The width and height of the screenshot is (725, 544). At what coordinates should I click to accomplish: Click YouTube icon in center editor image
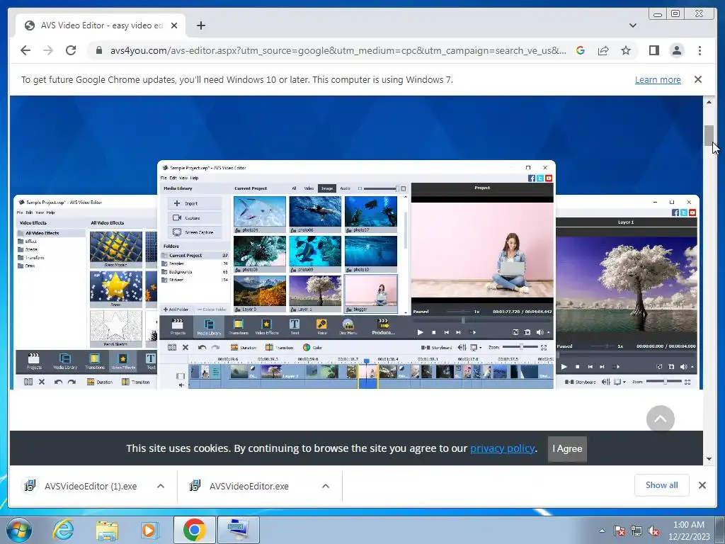click(549, 178)
